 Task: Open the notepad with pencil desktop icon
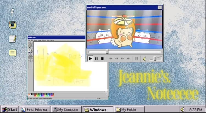[13, 39]
